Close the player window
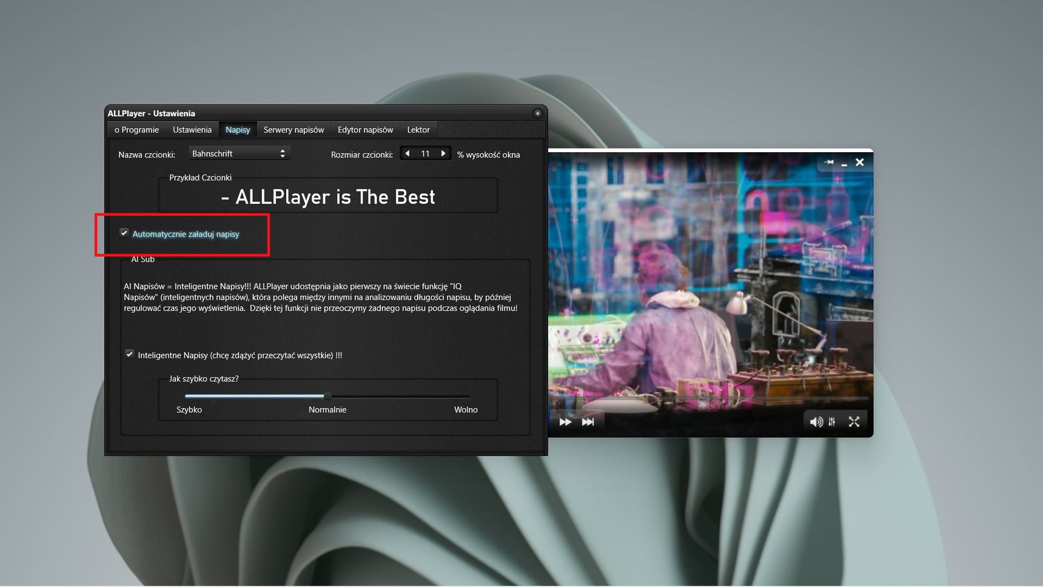Screen dimensions: 1043x587 859,162
